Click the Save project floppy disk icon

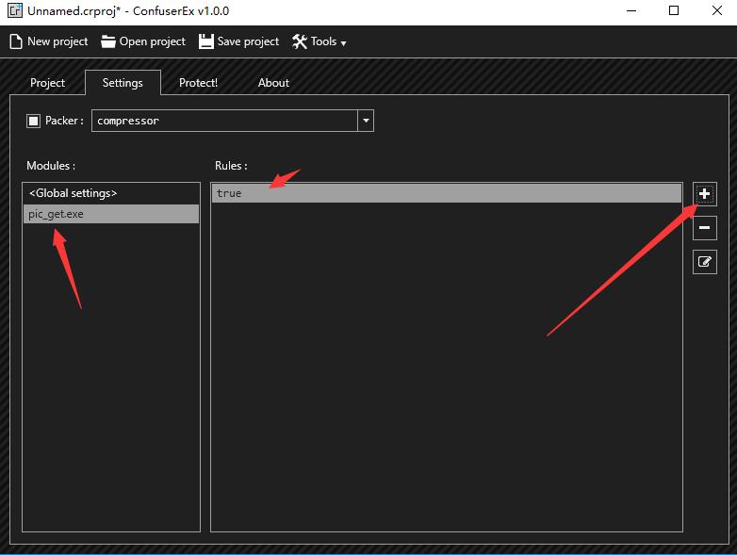point(205,41)
